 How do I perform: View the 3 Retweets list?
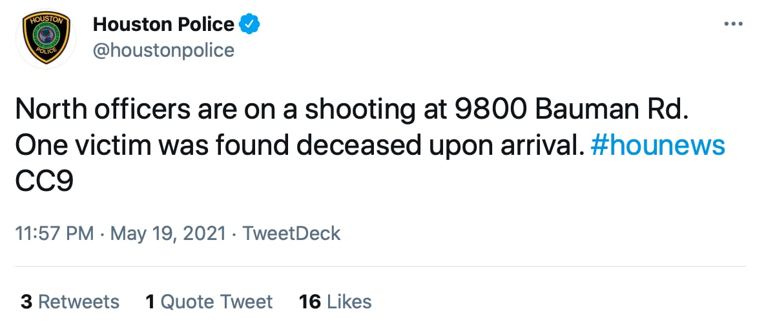(70, 301)
